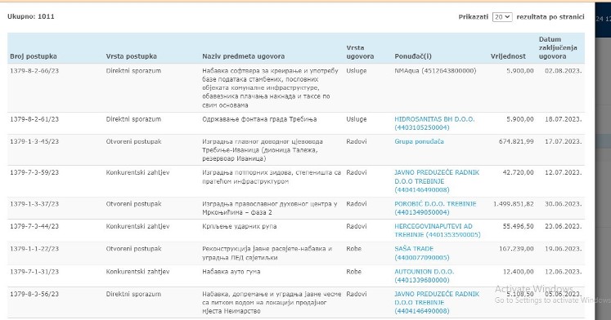Open HERCEGOVINAPUTEVI AD TREBINJE link
The width and height of the screenshot is (611, 320).
point(438,230)
